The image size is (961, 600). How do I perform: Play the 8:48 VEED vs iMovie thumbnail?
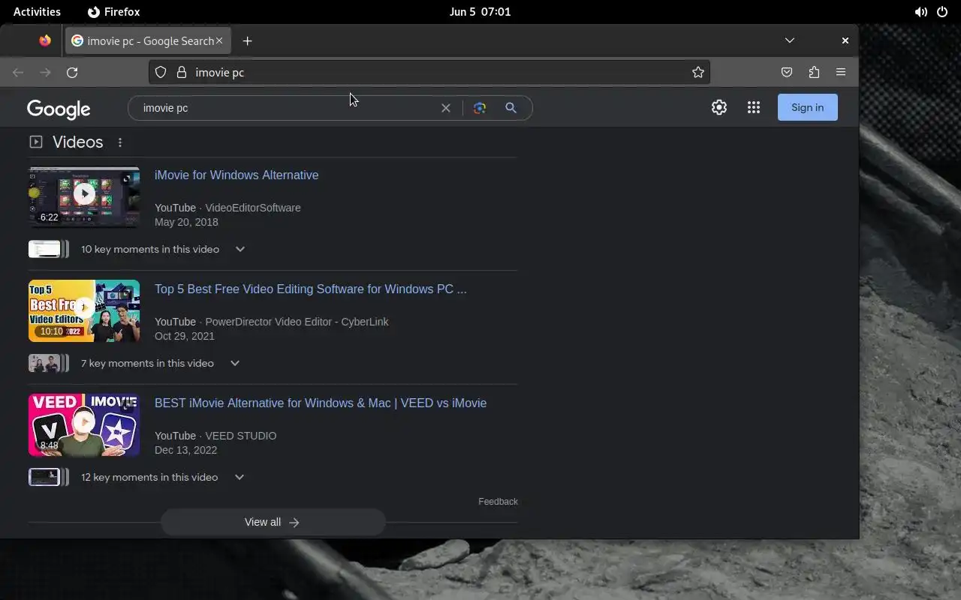click(84, 425)
